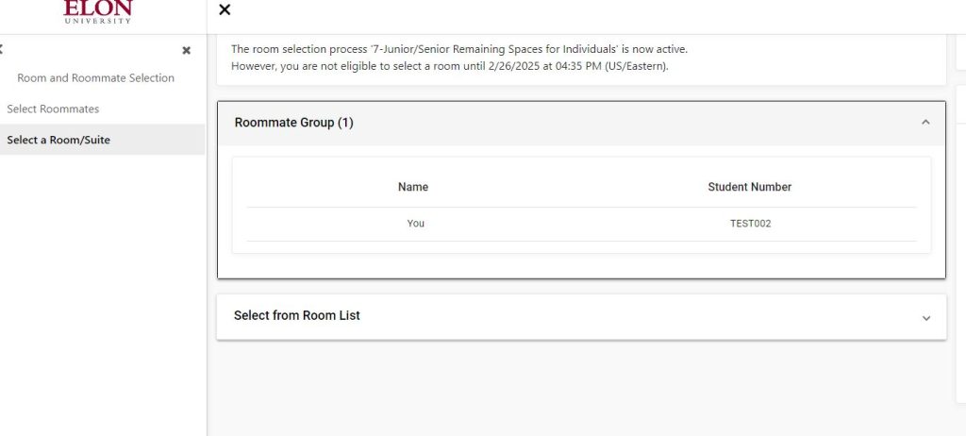The width and height of the screenshot is (966, 436).
Task: Click the Elon University logo
Action: coord(98,10)
